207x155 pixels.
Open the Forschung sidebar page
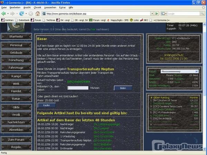(17, 60)
